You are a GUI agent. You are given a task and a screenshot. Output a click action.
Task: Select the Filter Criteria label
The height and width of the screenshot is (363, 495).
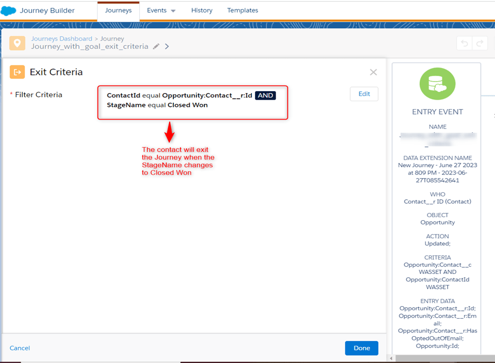(38, 95)
